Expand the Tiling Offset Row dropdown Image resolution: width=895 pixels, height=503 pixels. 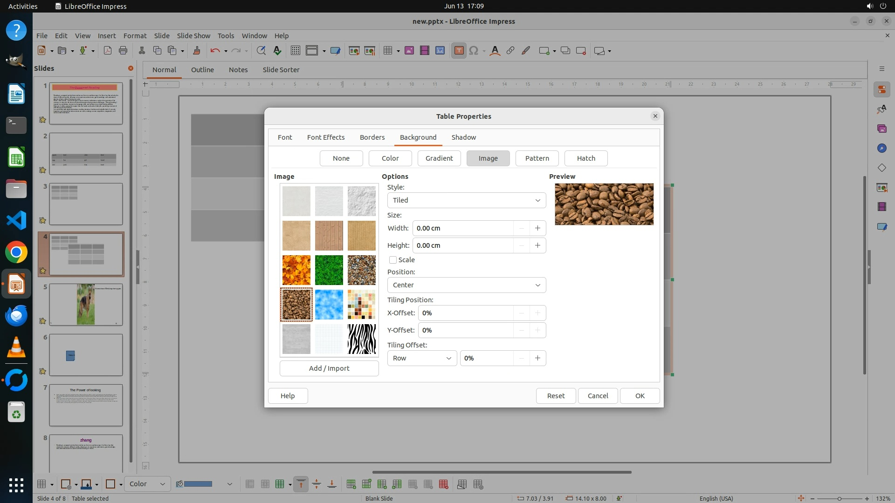(x=422, y=358)
